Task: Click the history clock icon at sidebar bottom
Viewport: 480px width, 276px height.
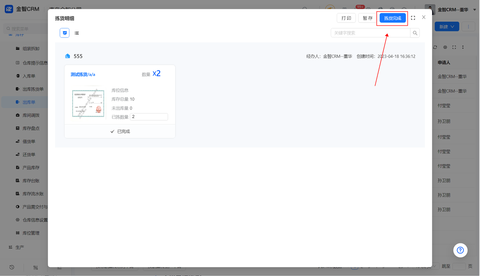Action: tap(12, 267)
